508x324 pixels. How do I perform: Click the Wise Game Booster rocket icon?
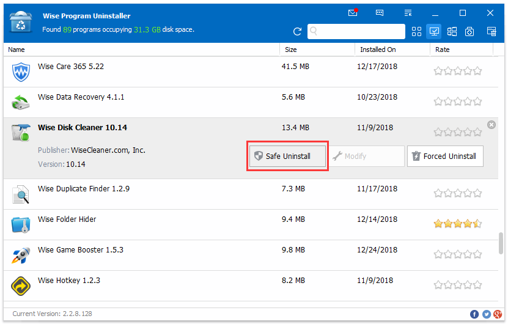coord(21,255)
